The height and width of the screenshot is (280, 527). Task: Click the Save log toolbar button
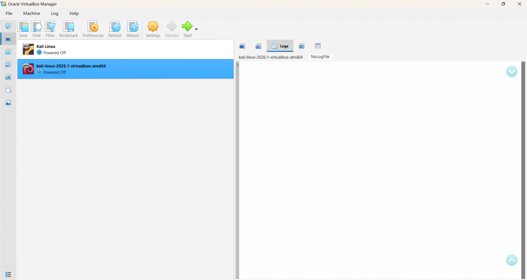[23, 29]
